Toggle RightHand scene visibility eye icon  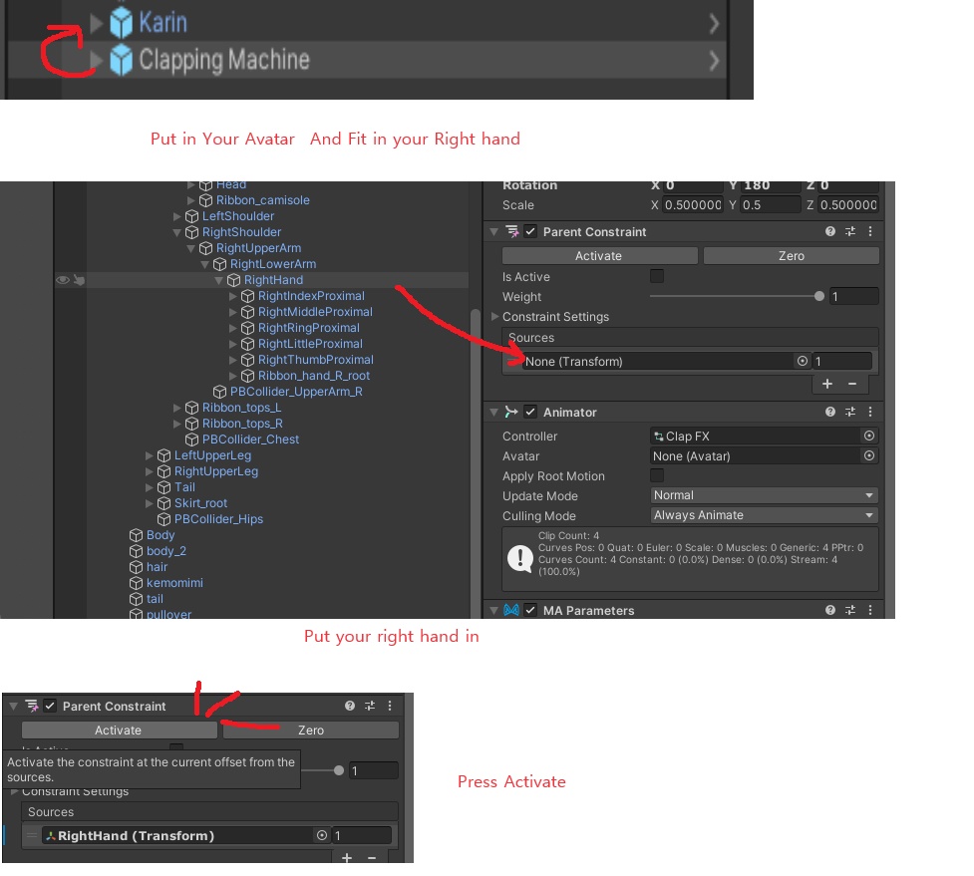(x=62, y=280)
